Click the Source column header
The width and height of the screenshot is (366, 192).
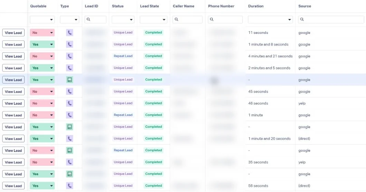coord(305,6)
